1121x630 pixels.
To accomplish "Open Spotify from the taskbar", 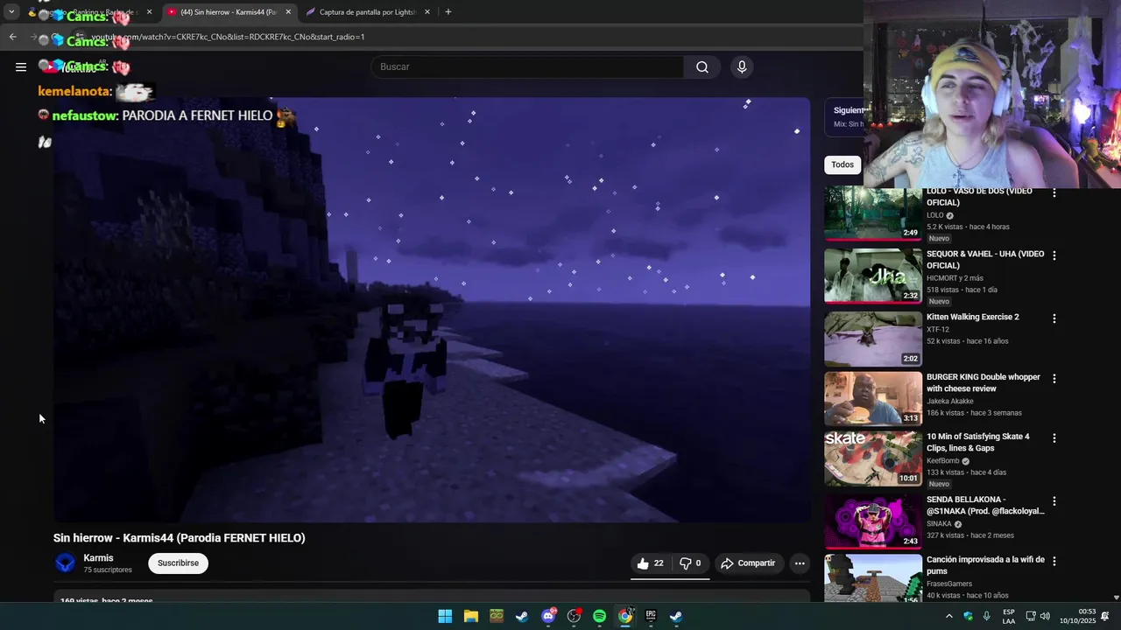I will click(x=599, y=616).
